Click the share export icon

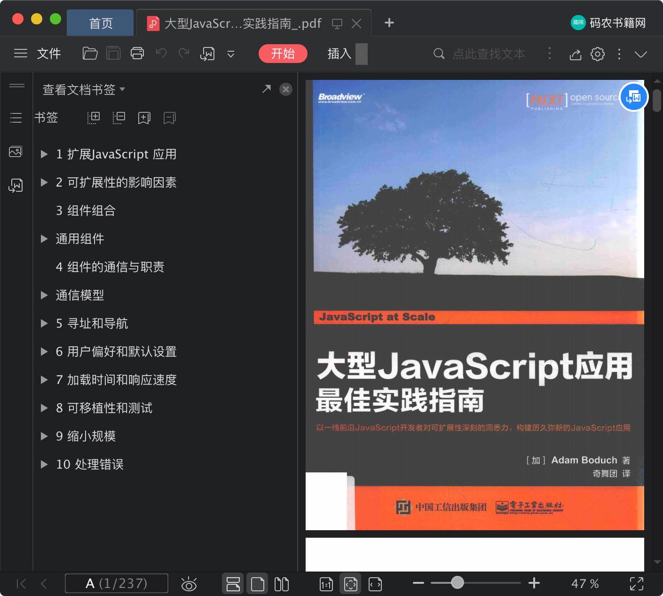pos(576,55)
